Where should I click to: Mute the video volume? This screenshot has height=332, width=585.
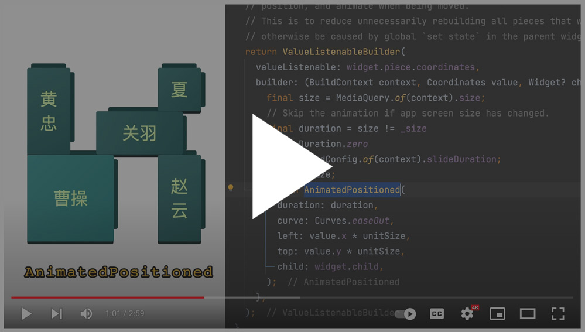(86, 314)
